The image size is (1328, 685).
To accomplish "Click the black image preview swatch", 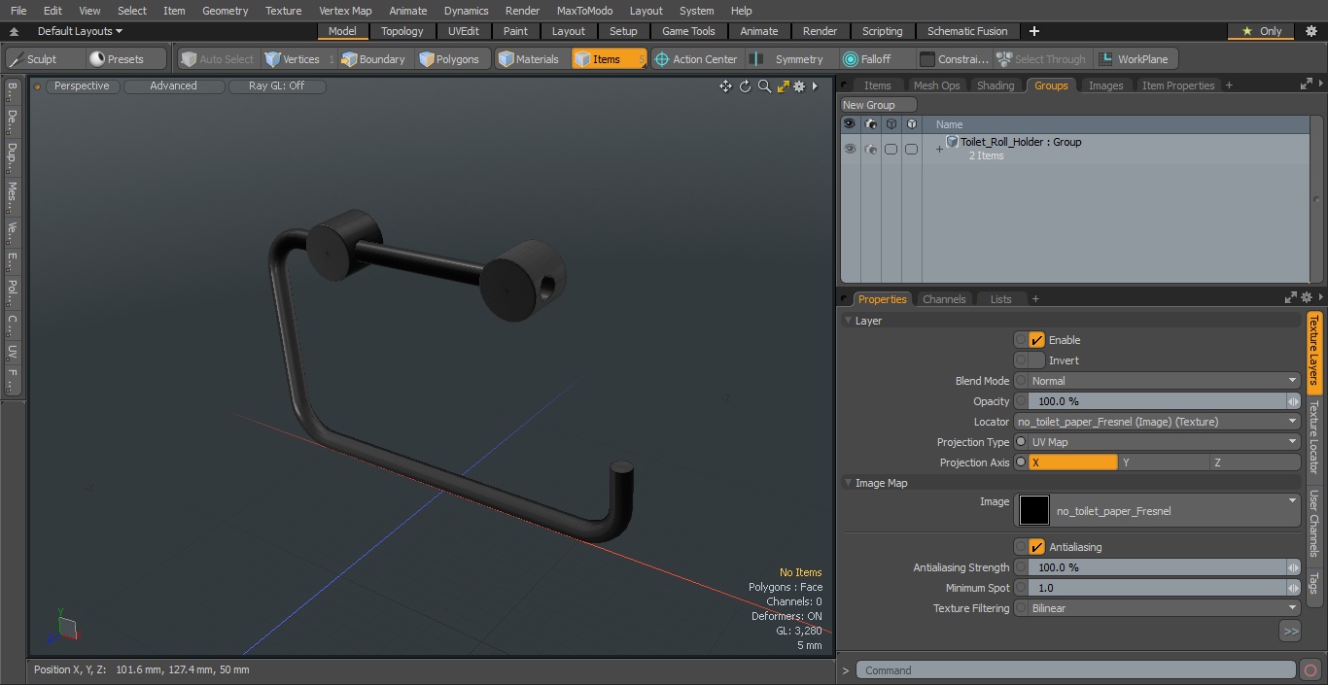I will (1033, 510).
